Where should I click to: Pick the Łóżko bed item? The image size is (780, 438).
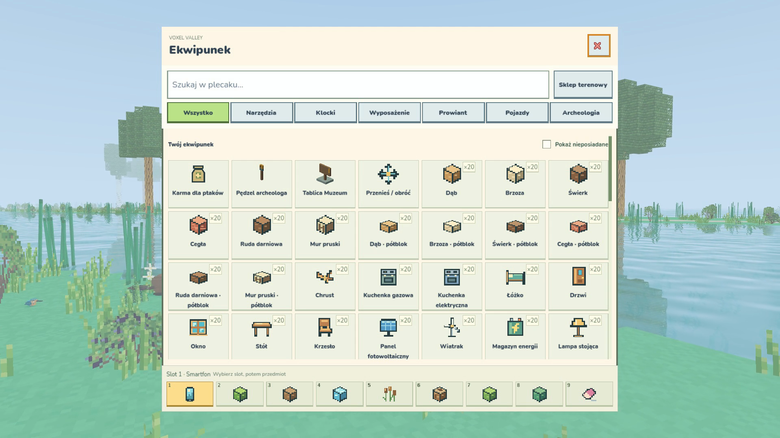click(x=515, y=286)
